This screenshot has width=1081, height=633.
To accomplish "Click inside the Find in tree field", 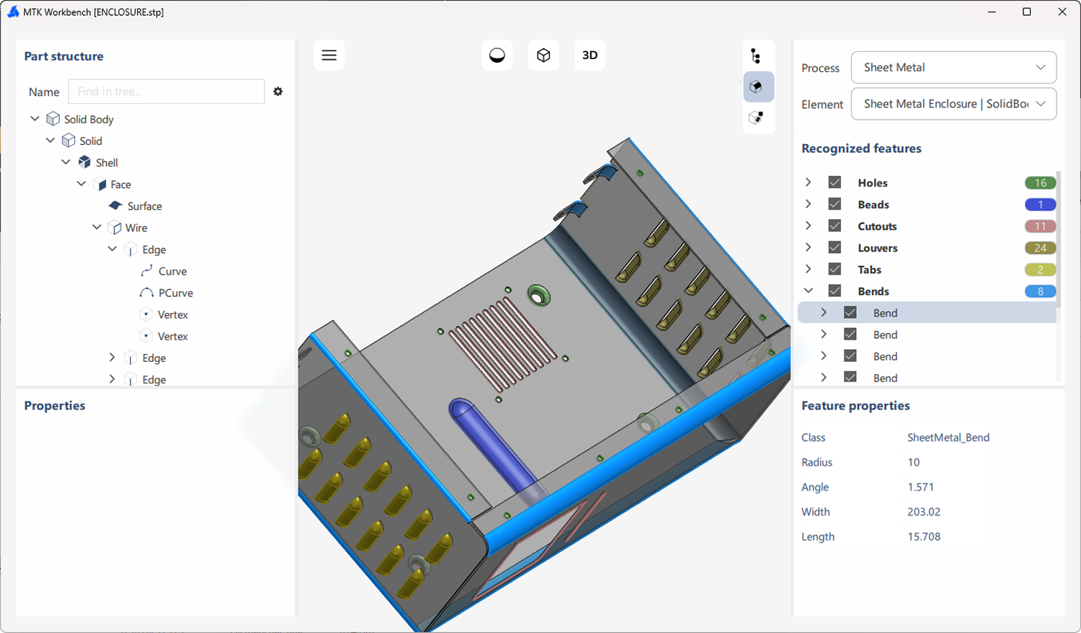I will (x=166, y=92).
